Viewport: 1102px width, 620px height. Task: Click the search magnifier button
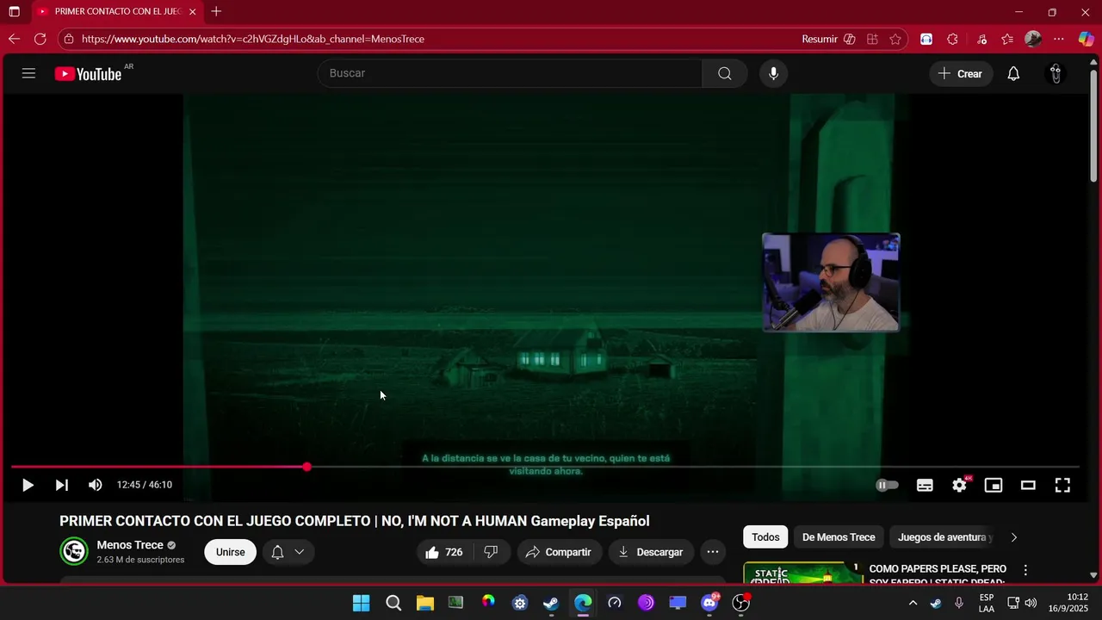725,73
